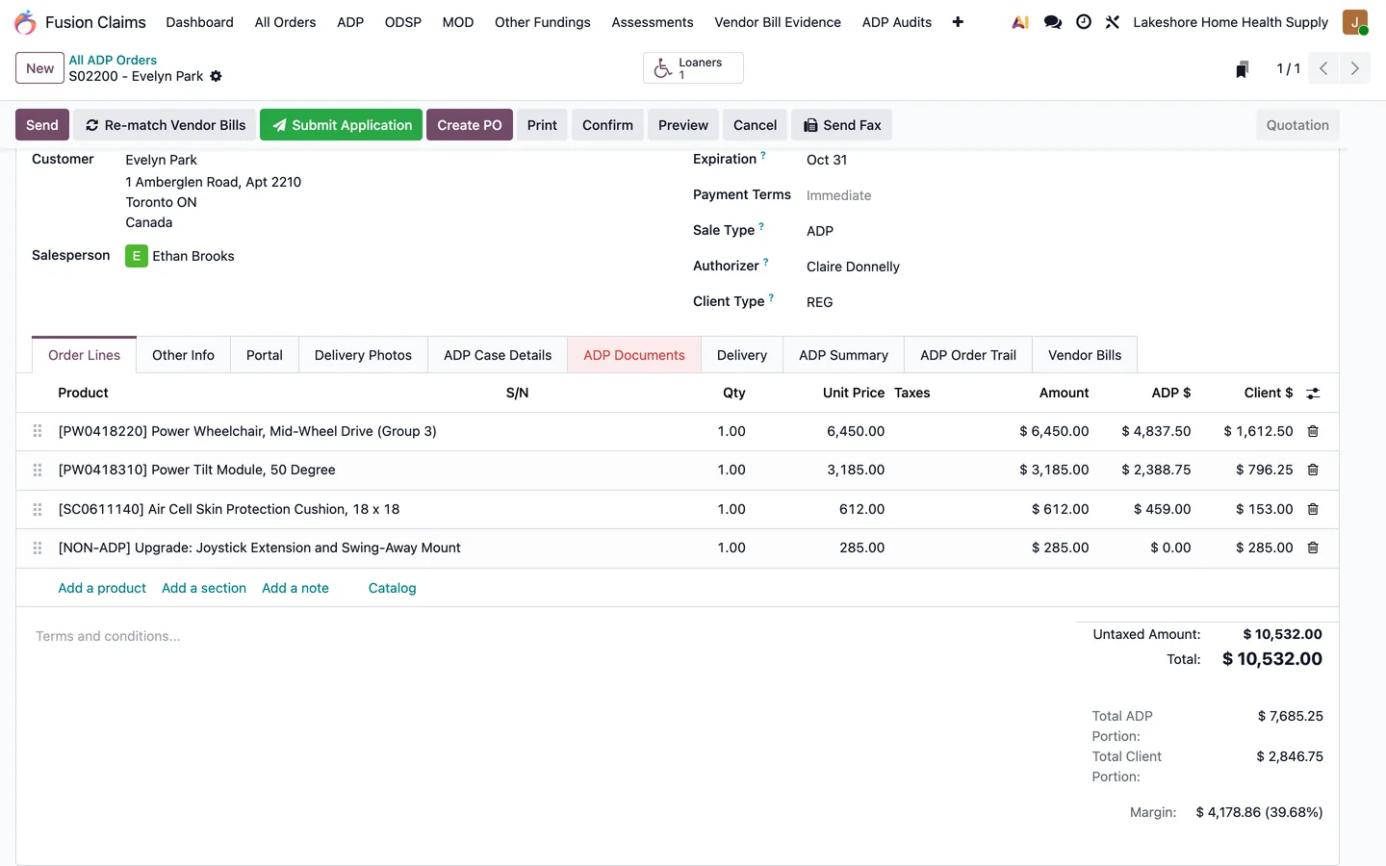
Task: Click the bookmark icon near the pager
Action: (x=1243, y=69)
